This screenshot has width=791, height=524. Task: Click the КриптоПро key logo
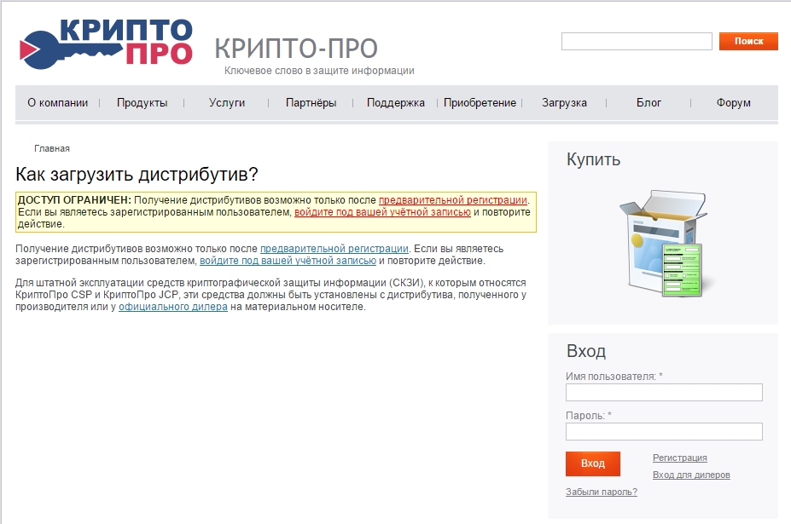(106, 43)
